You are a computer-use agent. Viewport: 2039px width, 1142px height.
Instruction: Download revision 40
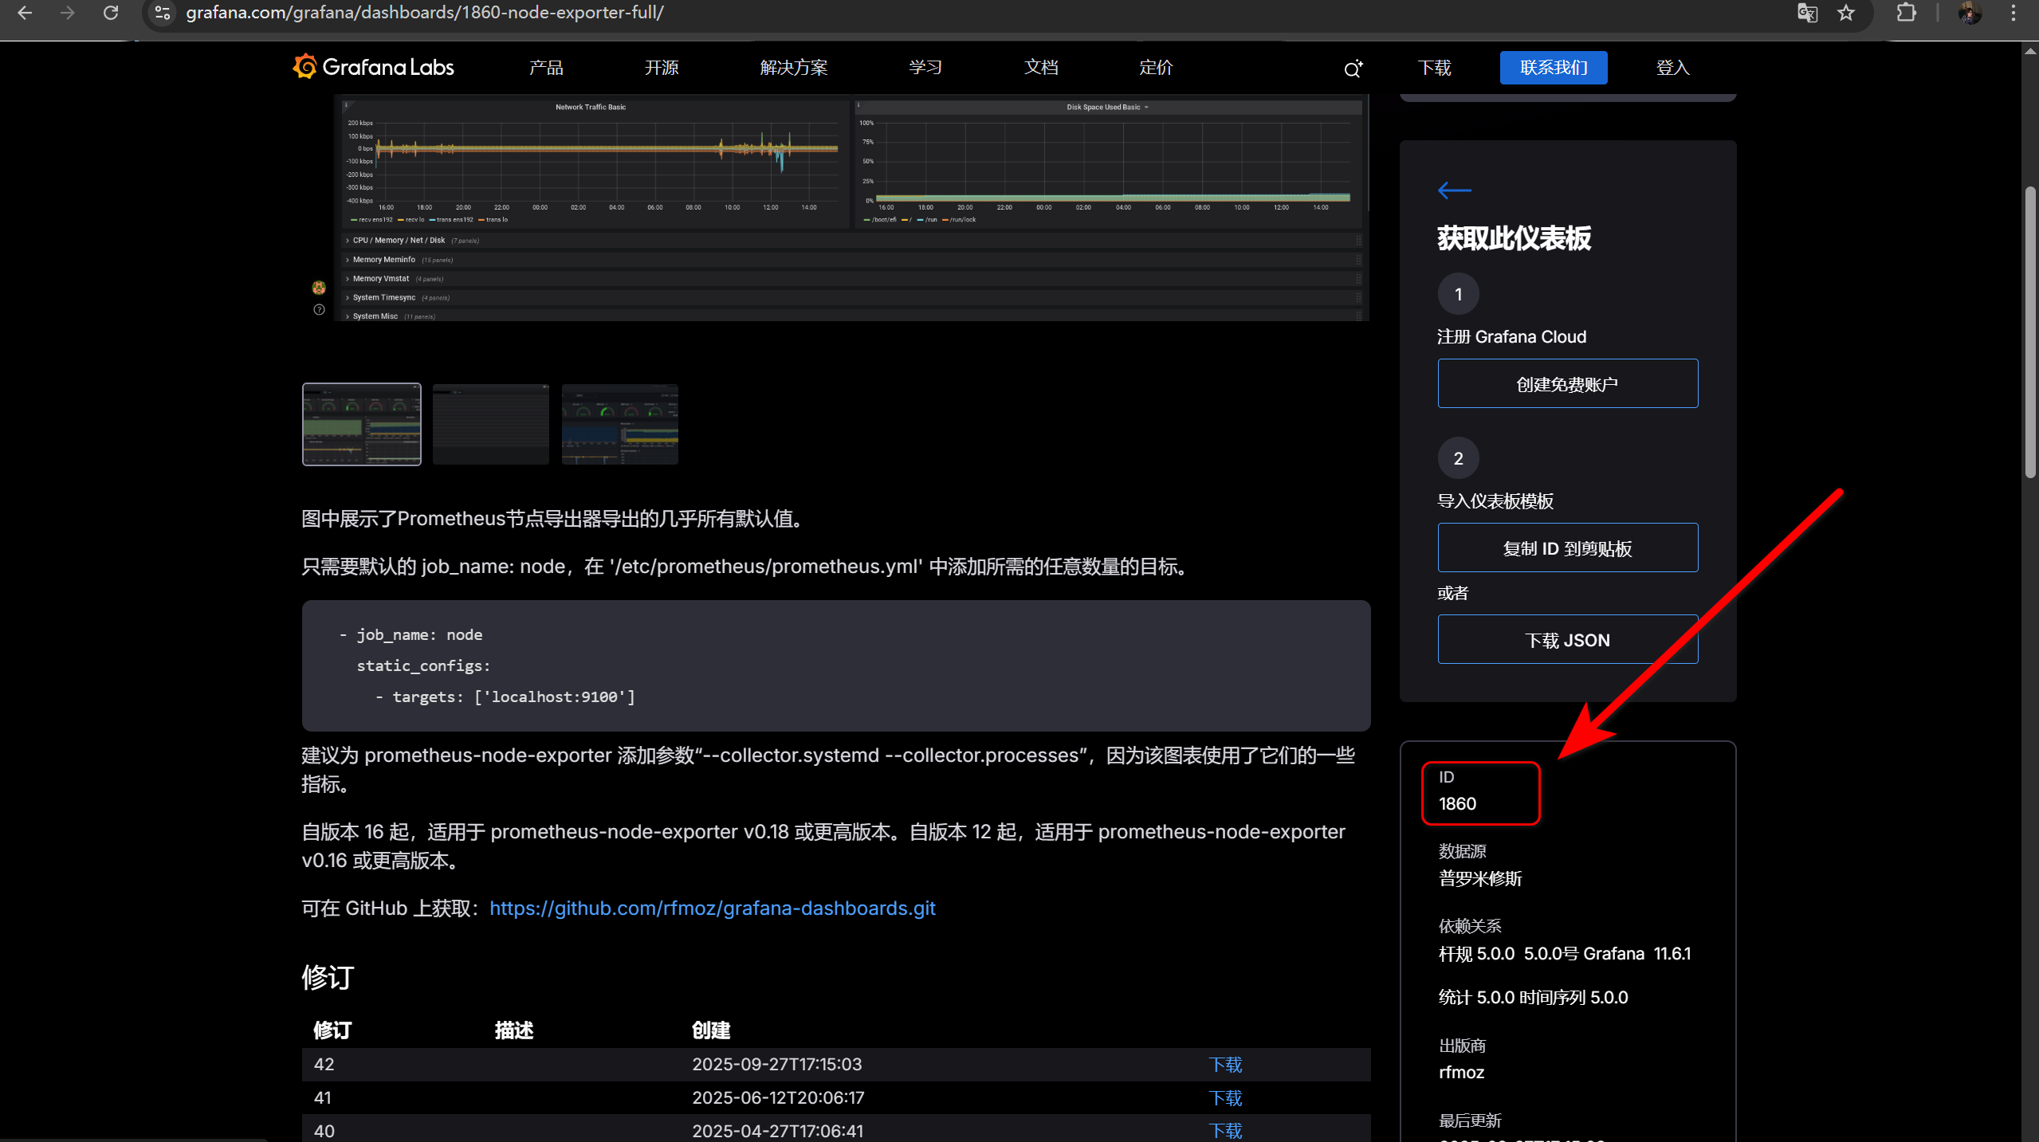[x=1225, y=1130]
